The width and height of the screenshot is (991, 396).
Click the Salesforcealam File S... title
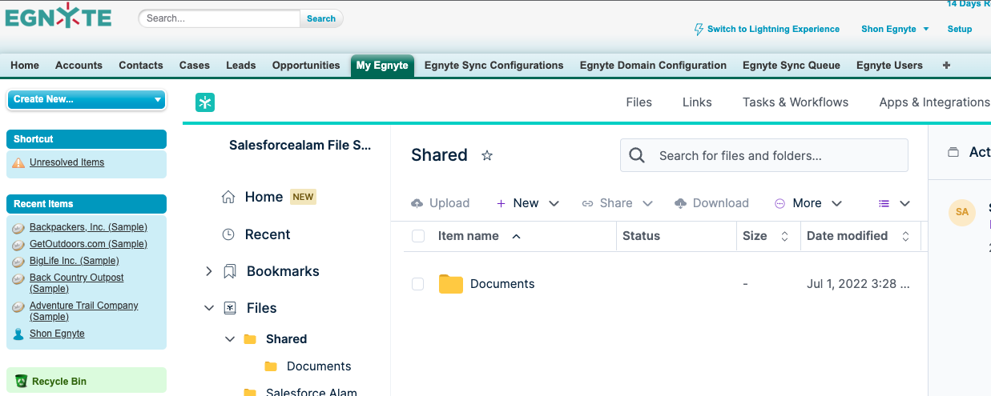[300, 145]
